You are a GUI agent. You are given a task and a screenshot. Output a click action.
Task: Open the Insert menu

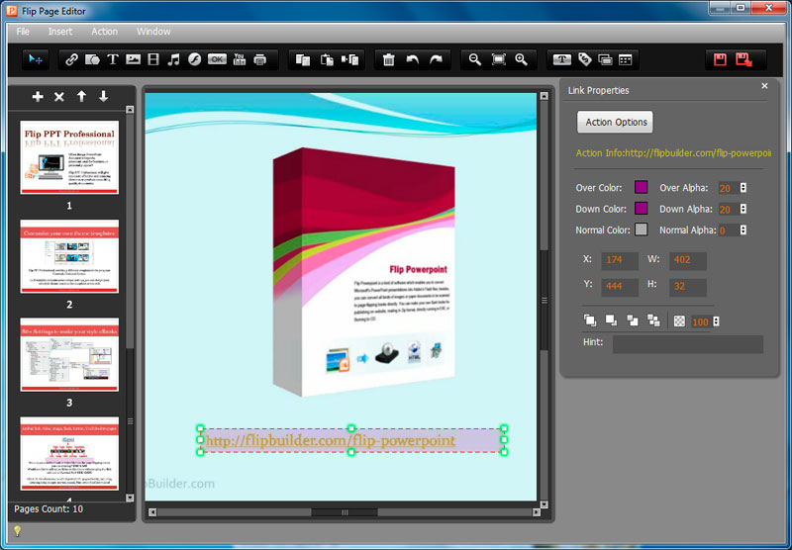(x=60, y=32)
